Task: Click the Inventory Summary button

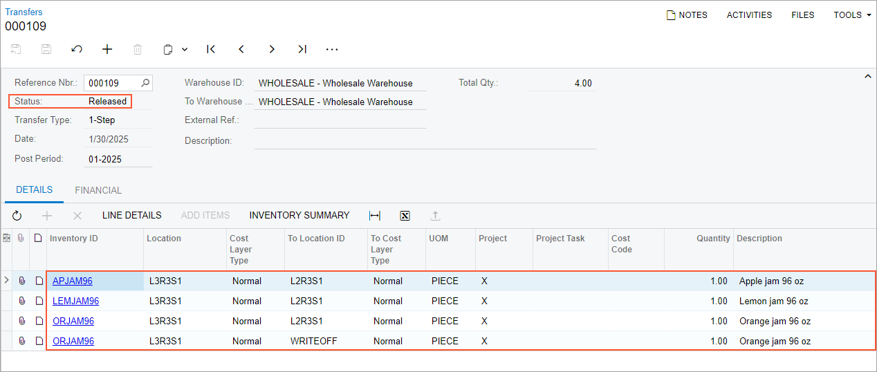Action: tap(299, 216)
